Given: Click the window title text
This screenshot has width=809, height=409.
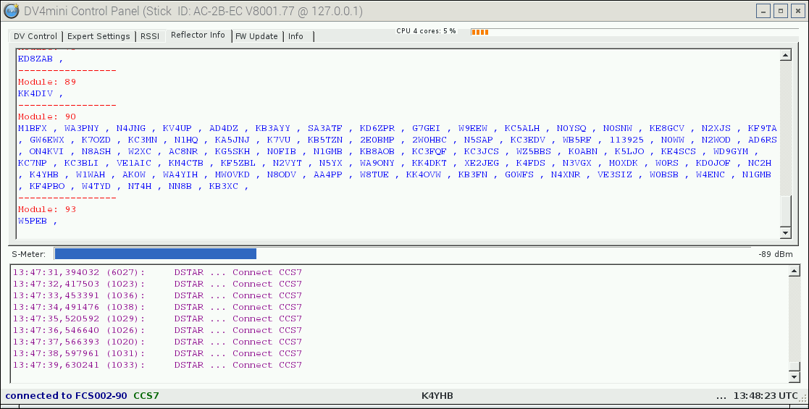Looking at the screenshot, I should [193, 11].
